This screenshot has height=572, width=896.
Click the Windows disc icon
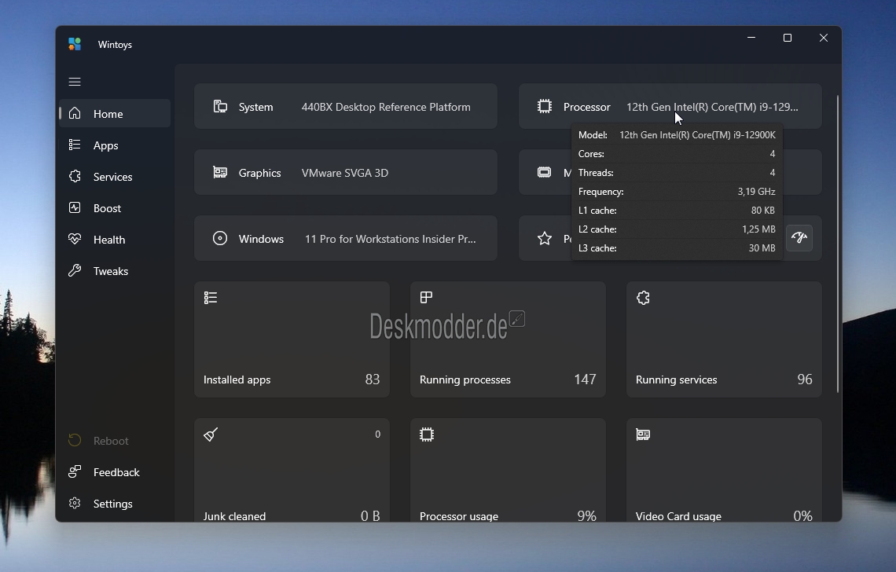pyautogui.click(x=220, y=238)
